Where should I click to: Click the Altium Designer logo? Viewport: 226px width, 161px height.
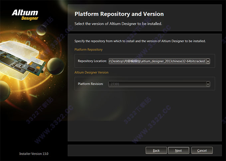click(x=25, y=15)
